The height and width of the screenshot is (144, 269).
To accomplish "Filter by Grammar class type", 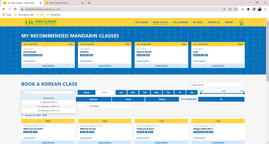I will [x=94, y=99].
